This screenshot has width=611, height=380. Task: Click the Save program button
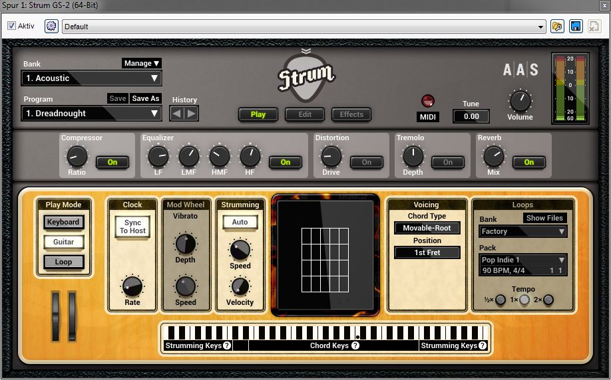coord(118,98)
